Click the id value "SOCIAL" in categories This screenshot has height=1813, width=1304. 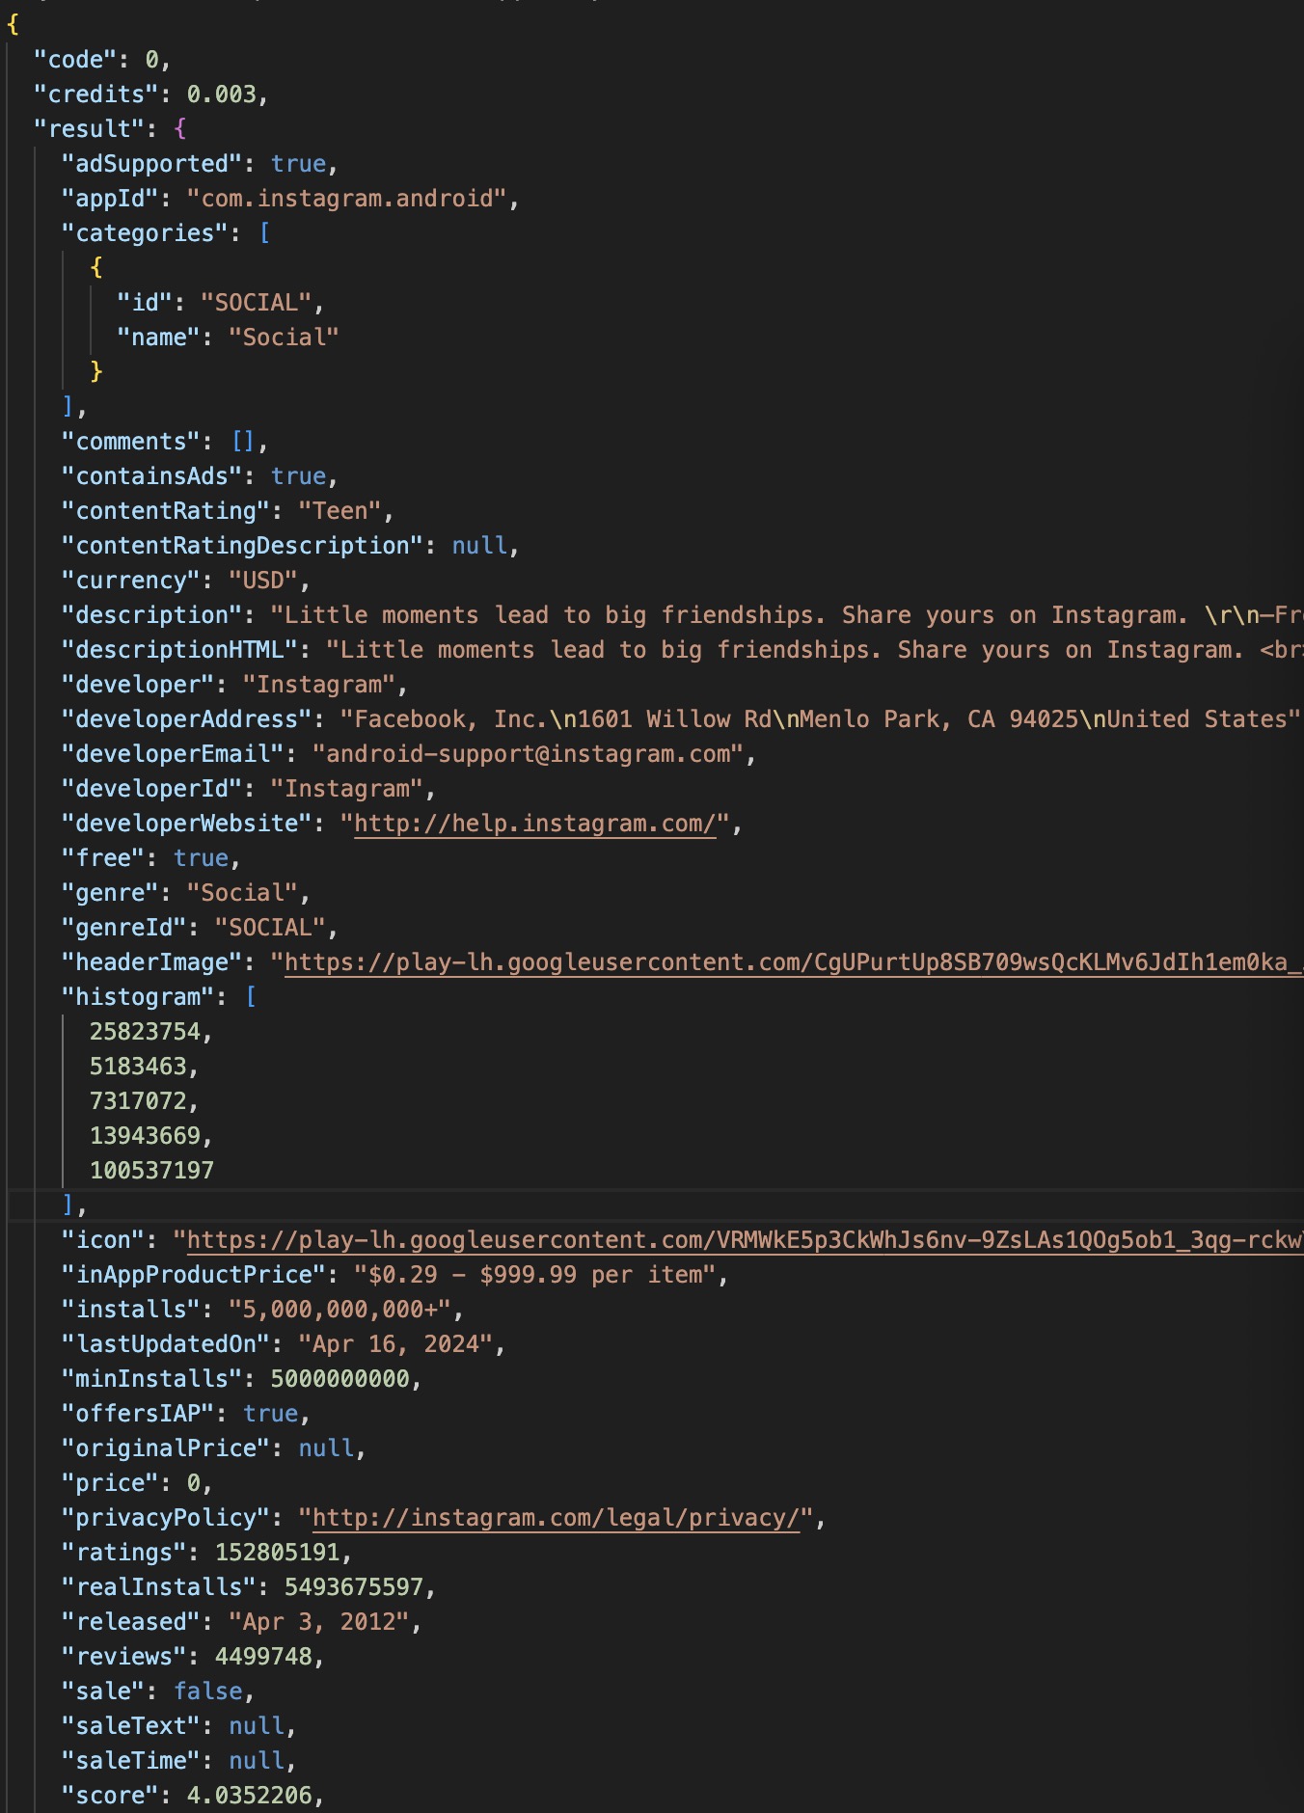pyautogui.click(x=257, y=303)
